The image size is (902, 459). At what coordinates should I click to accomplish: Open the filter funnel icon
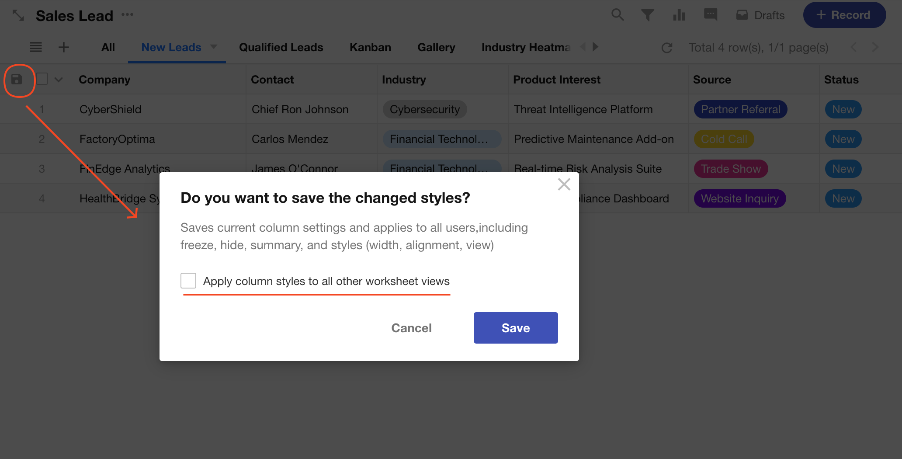[647, 15]
